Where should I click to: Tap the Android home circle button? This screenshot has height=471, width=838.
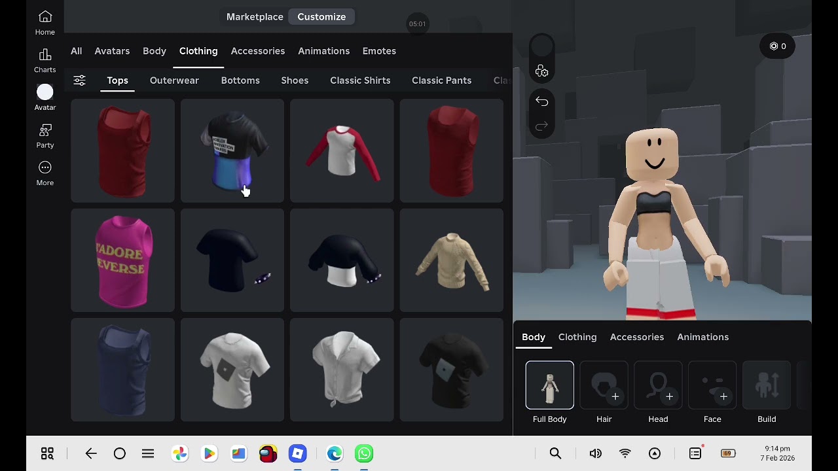(120, 453)
